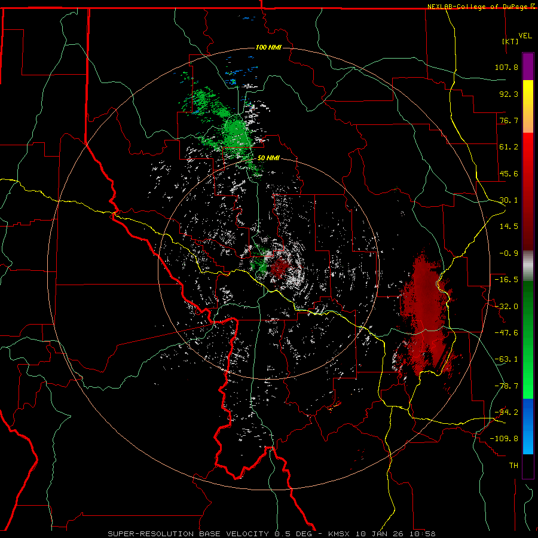The width and height of the screenshot is (538, 538).
Task: Click the 30.1 velocity scale value
Action: (509, 200)
